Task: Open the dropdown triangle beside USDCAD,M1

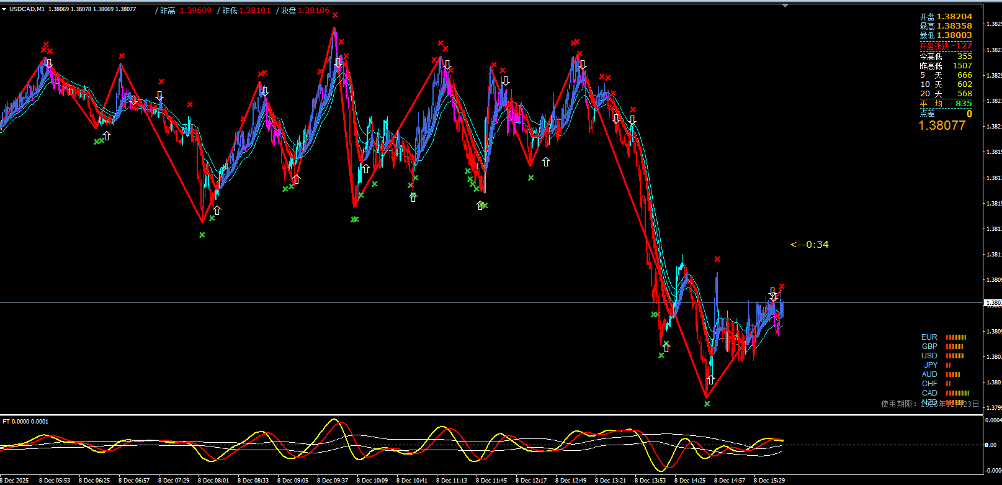Action: (x=4, y=9)
